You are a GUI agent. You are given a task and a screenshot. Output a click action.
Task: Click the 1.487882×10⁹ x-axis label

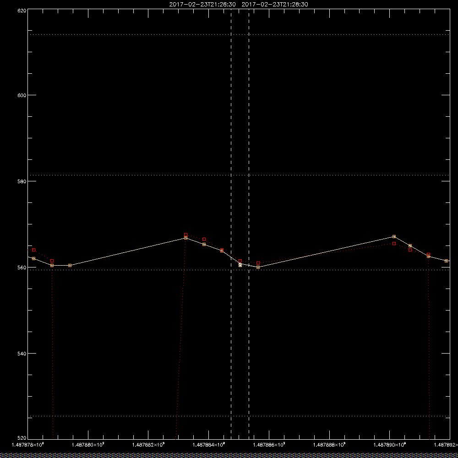coord(148,445)
